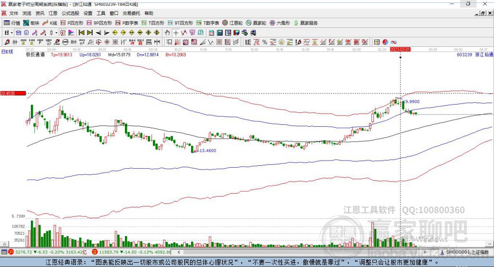The width and height of the screenshot is (494, 267).
Task: Click the first yellow diamond arrow icon
Action: click(115, 33)
